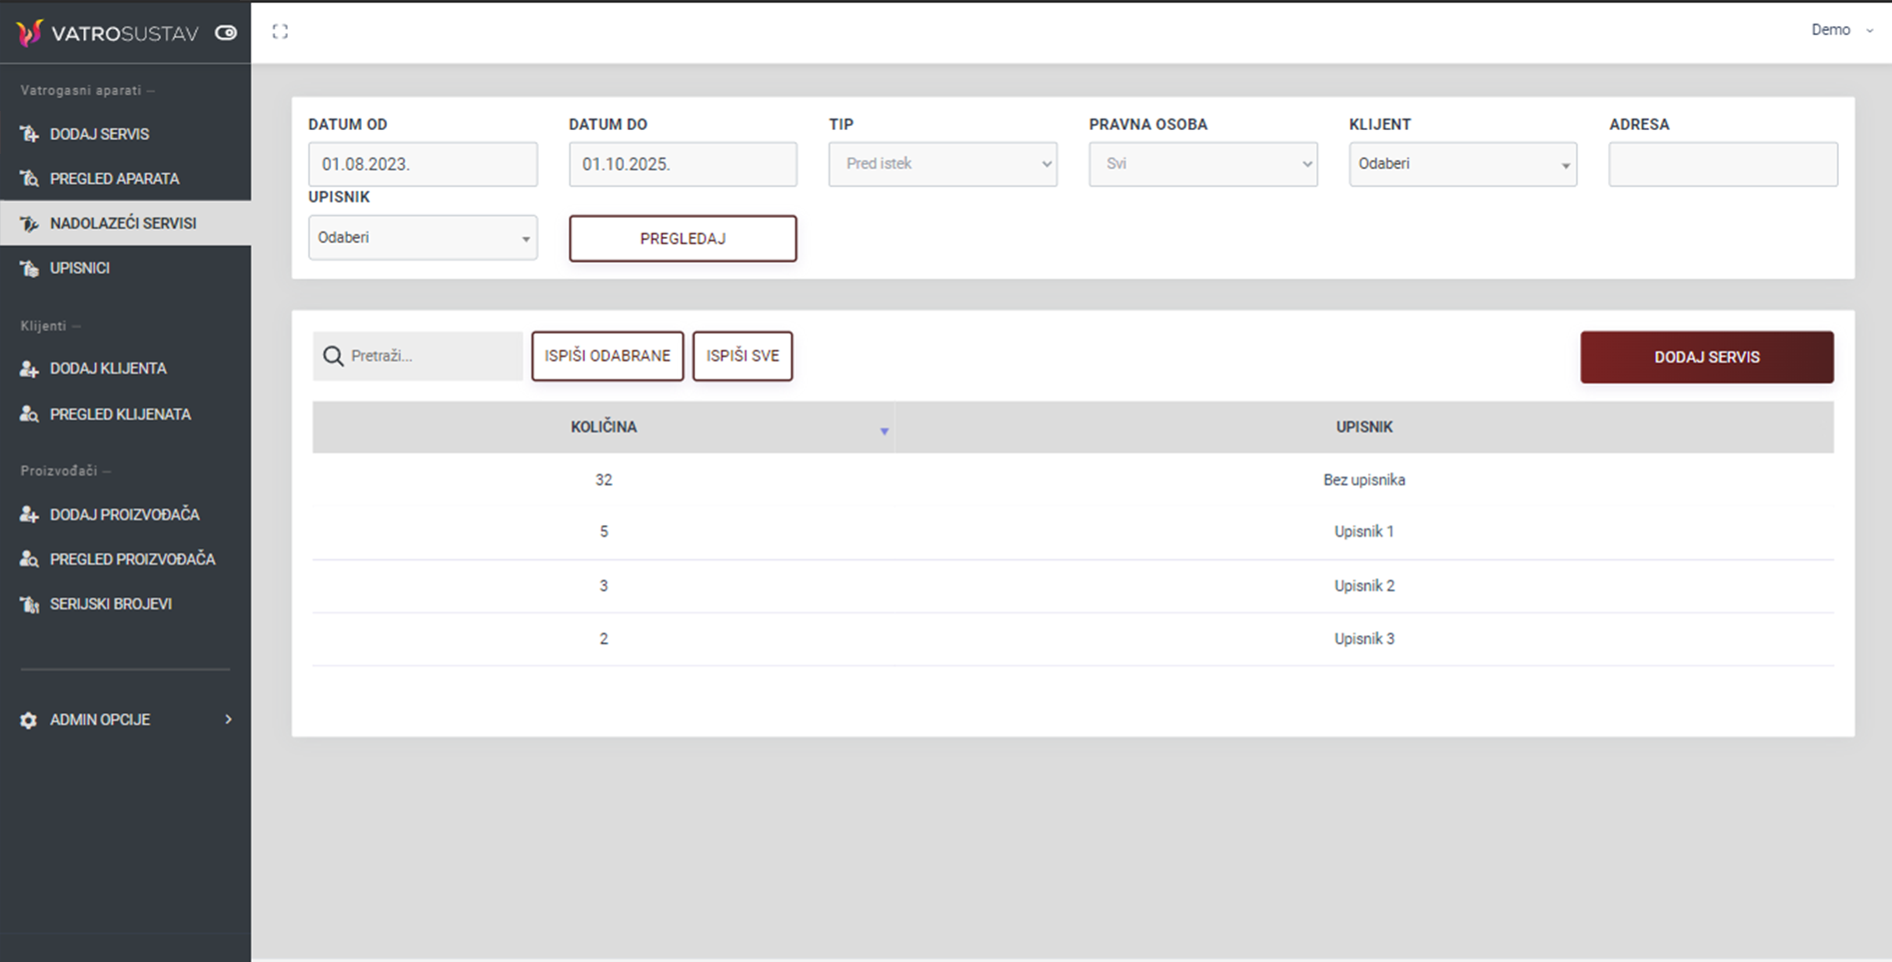The image size is (1892, 962).
Task: Open the Pravna osoba dropdown
Action: (x=1202, y=164)
